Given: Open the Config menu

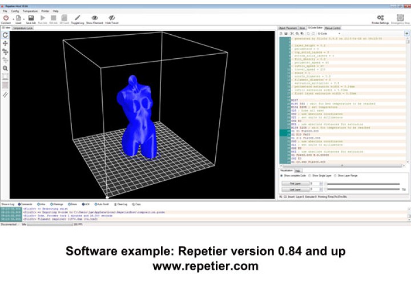Looking at the screenshot, I should click(x=15, y=11).
